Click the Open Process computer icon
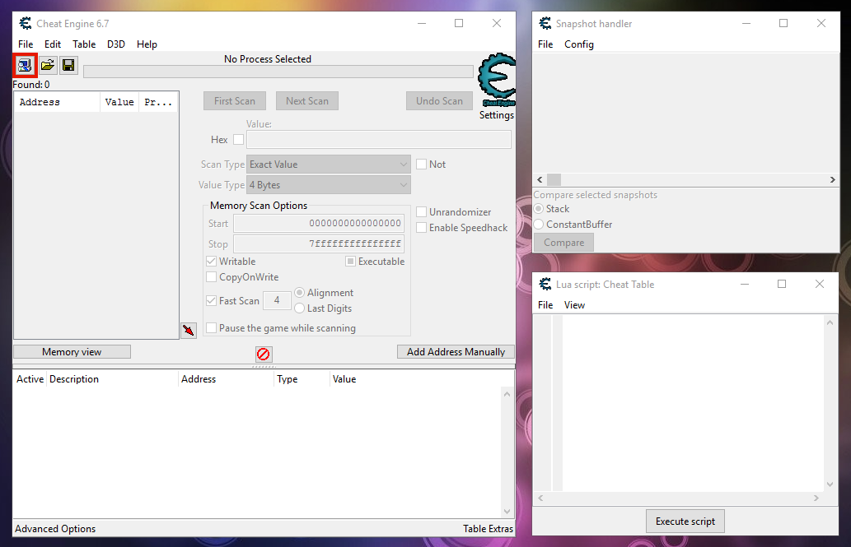The height and width of the screenshot is (547, 851). [25, 65]
